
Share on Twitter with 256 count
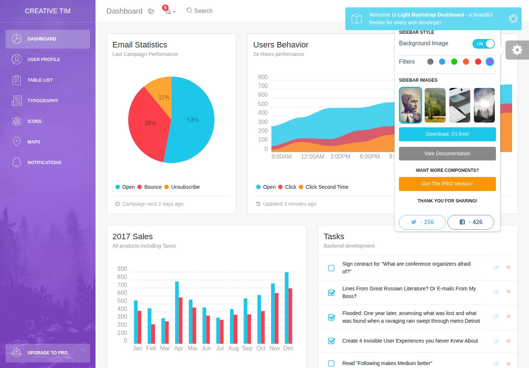tap(422, 222)
